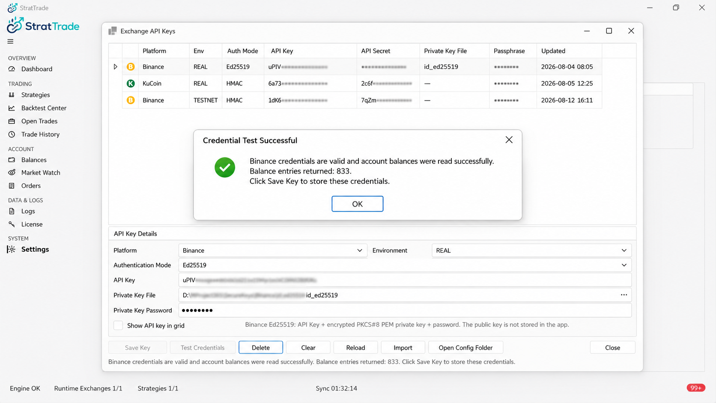This screenshot has width=716, height=403.
Task: Open the Orders list icon
Action: click(12, 186)
